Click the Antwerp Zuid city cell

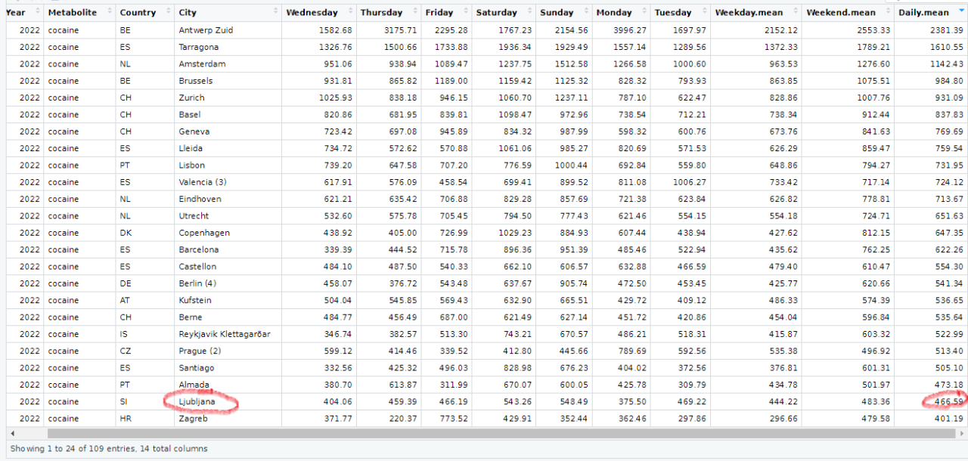pos(206,30)
